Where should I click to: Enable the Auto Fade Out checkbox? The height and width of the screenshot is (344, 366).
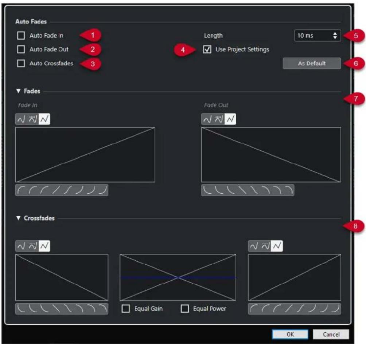(21, 50)
